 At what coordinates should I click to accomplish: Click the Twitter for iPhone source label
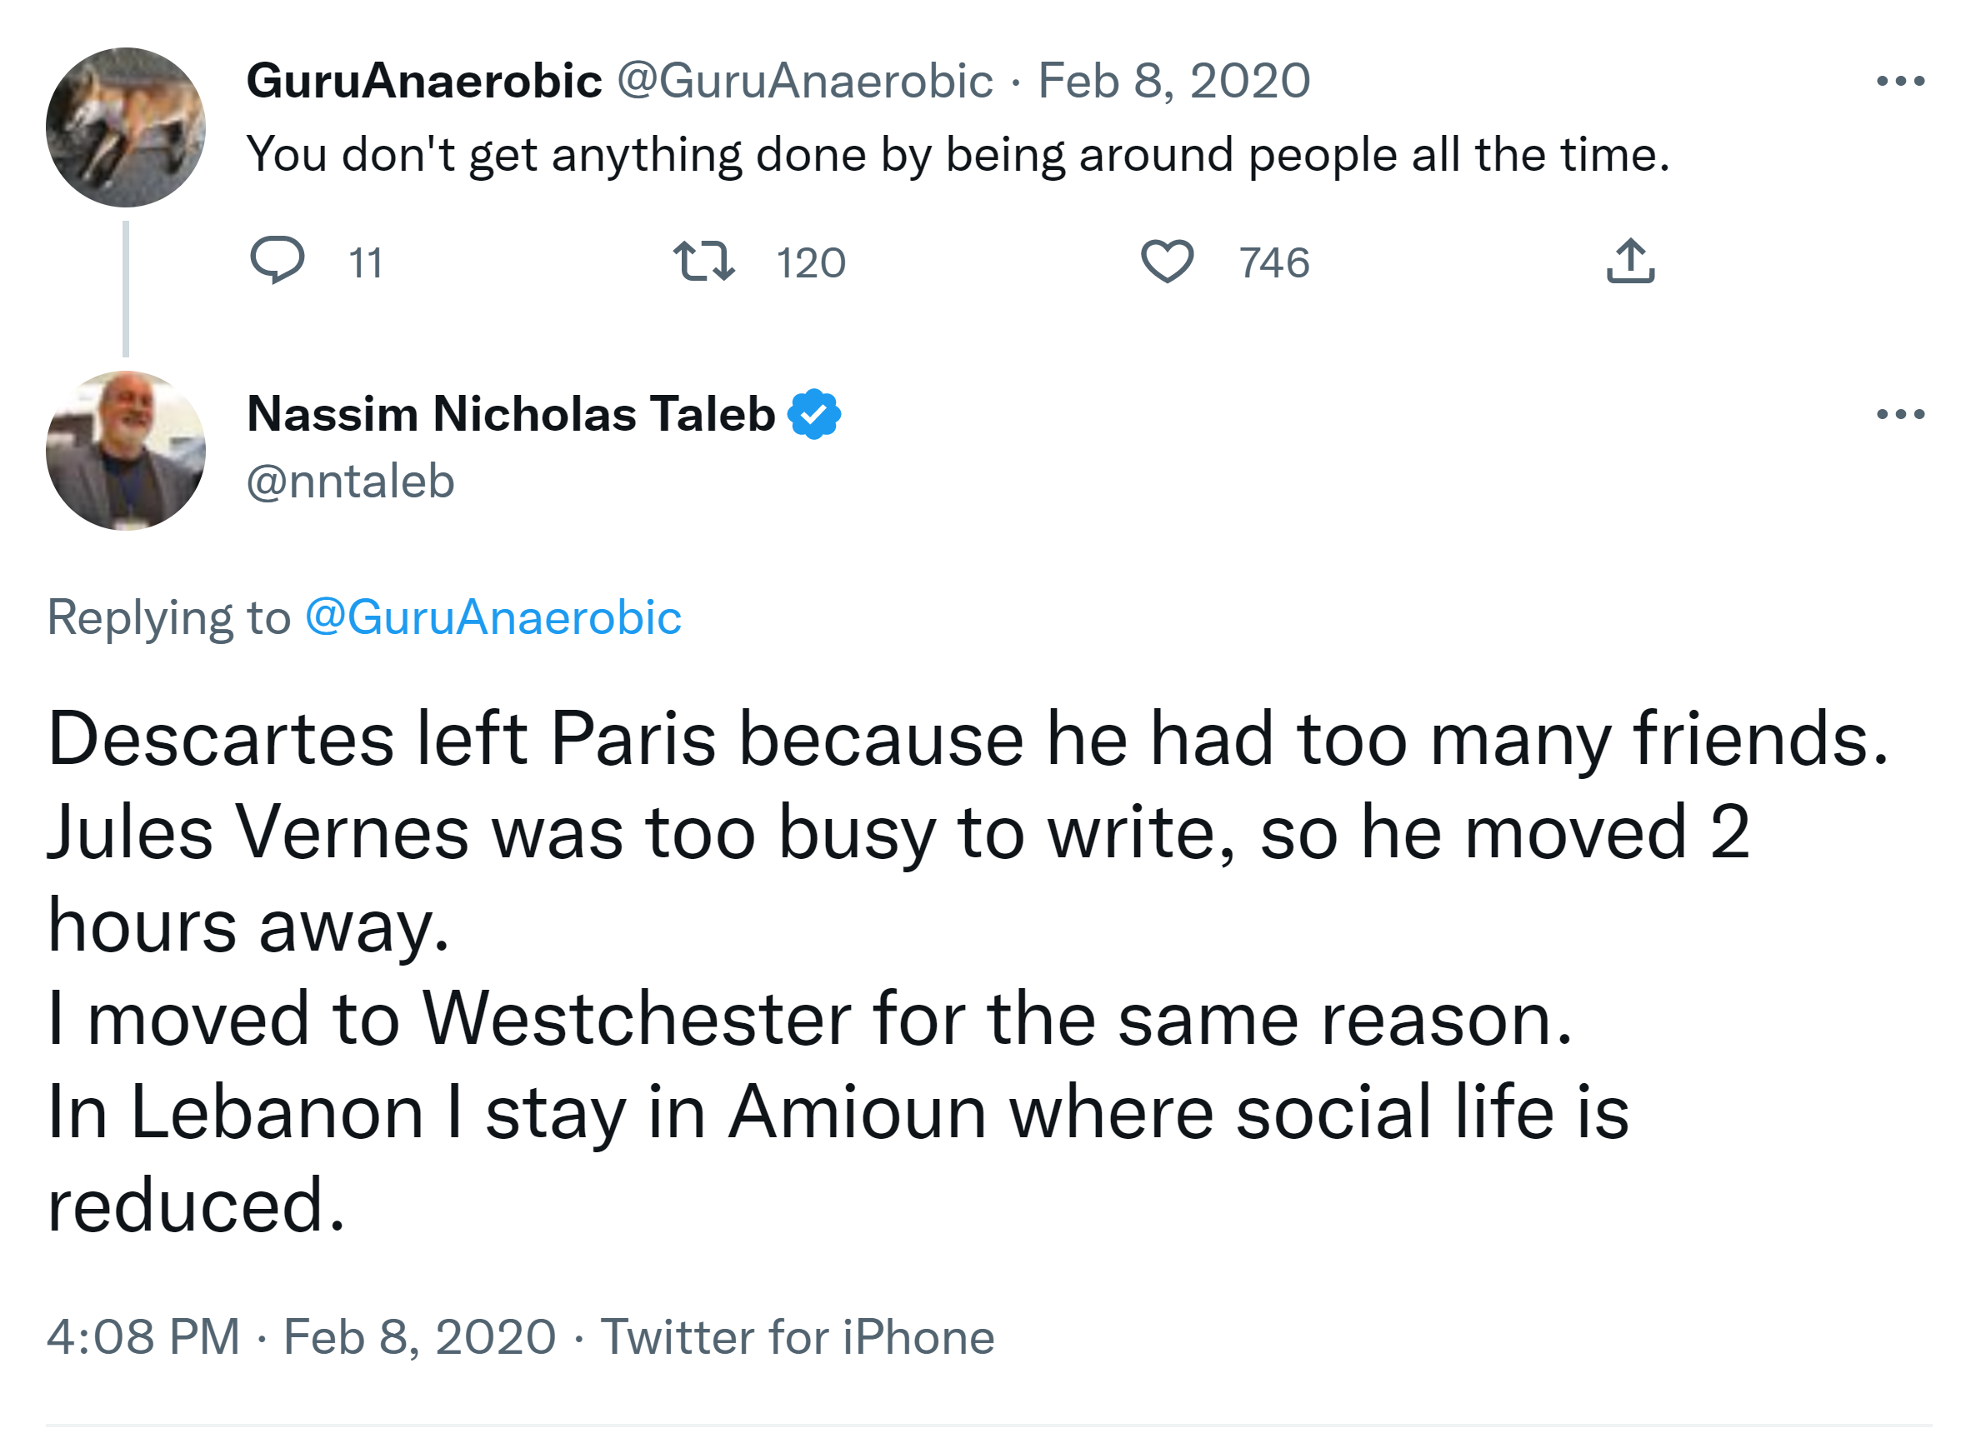pyautogui.click(x=798, y=1338)
